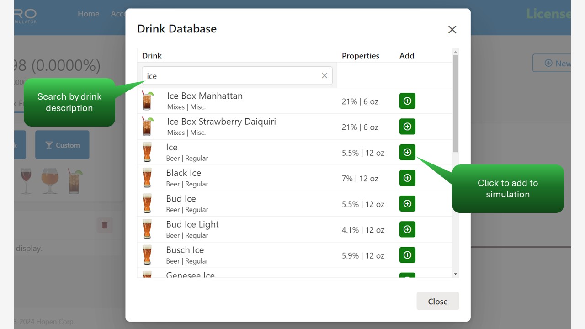Click the 4.1% | 12 oz properties
The image size is (585, 329).
(363, 230)
